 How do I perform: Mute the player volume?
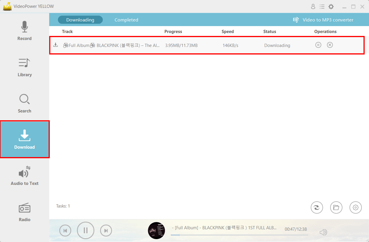323,232
